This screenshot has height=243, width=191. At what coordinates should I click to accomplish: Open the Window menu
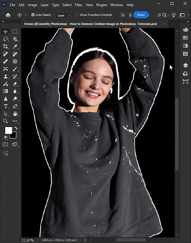[x=117, y=5]
